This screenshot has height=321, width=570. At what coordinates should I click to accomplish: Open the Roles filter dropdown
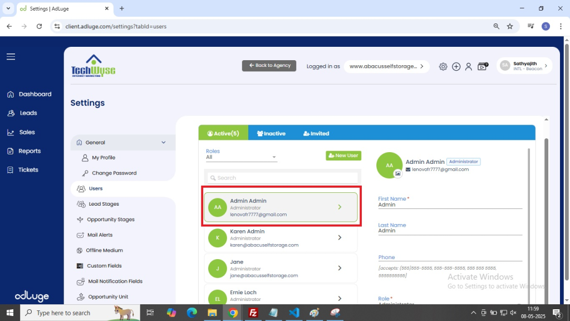pos(241,157)
